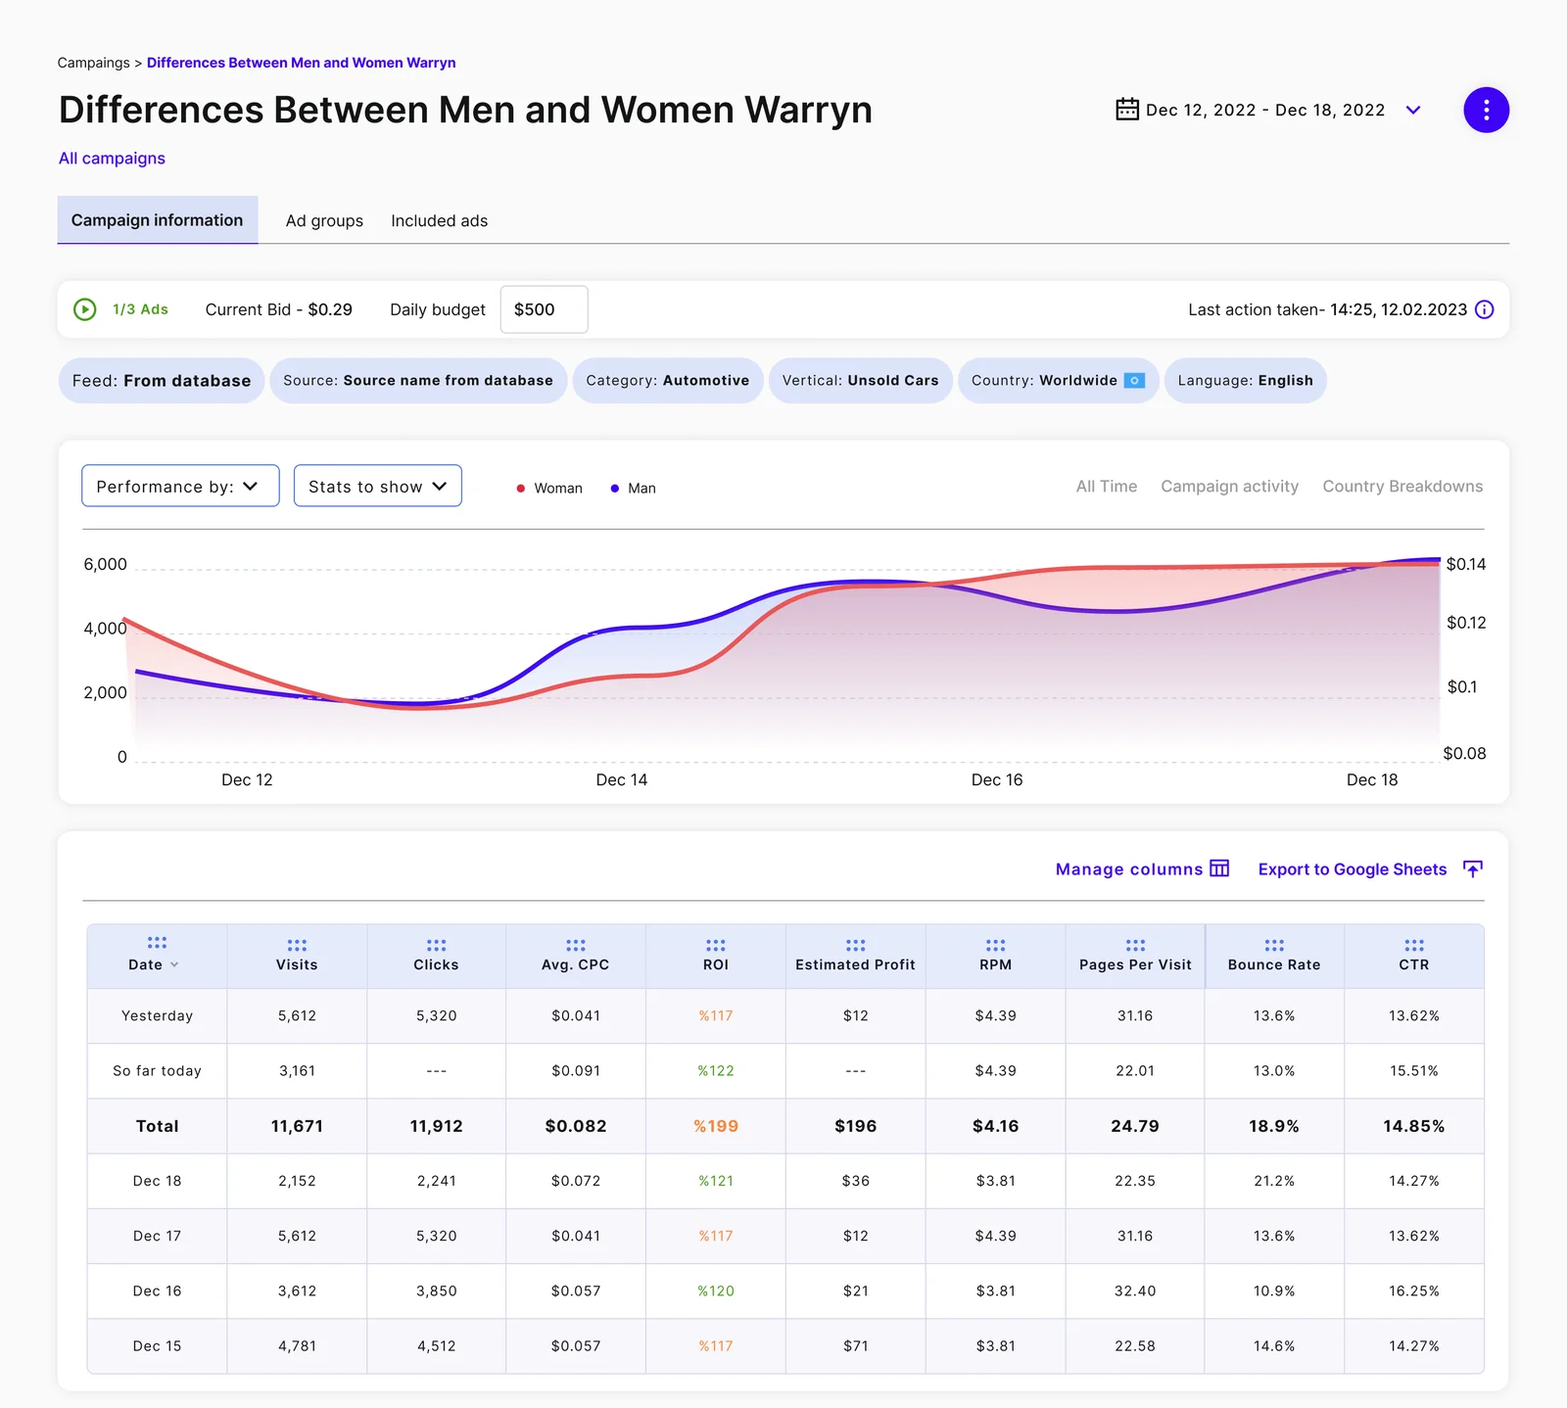This screenshot has width=1567, height=1408.
Task: Click the Daily budget $500 input field
Action: [x=544, y=309]
